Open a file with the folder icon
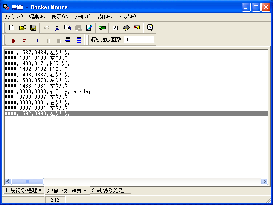This screenshot has height=205, width=273. (23, 28)
